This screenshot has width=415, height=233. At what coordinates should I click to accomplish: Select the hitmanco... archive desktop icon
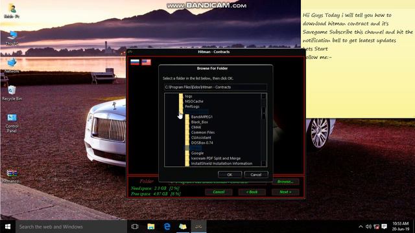pos(12,176)
